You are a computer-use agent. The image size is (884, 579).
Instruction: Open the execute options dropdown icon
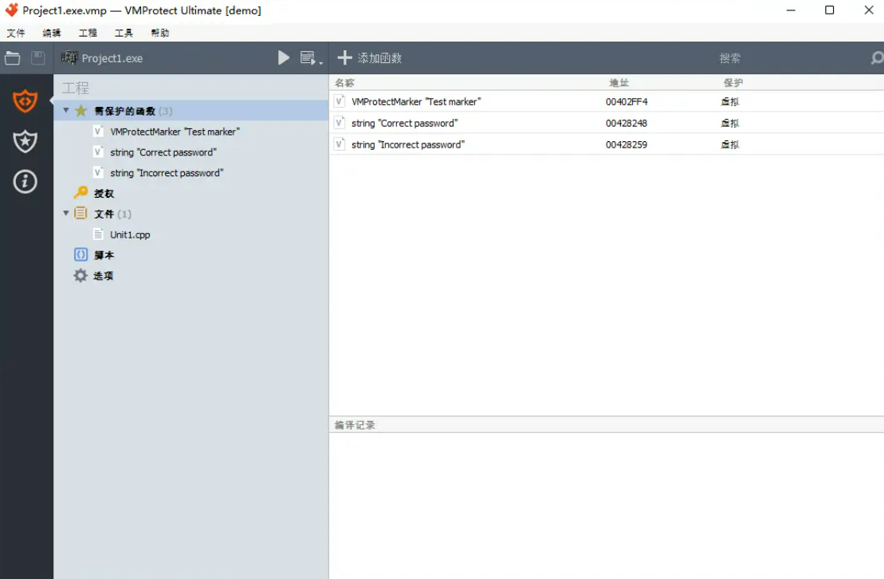point(311,58)
